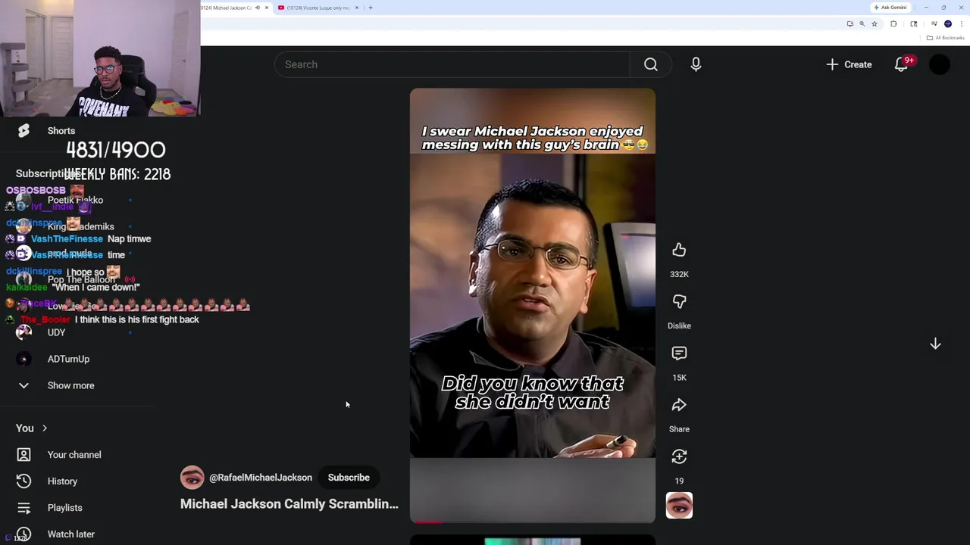
Task: Click the Shorts logo icon in sidebar
Action: (x=23, y=131)
